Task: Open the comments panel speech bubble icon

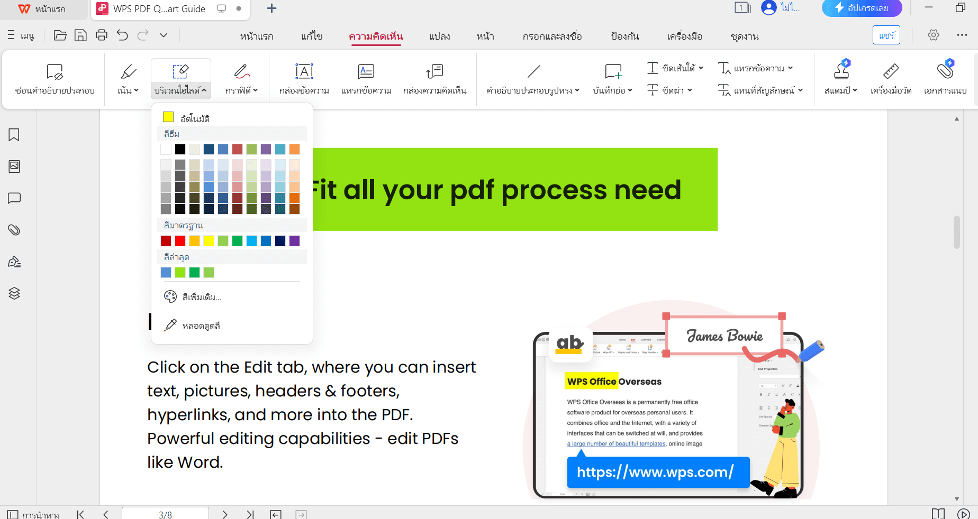Action: coord(14,198)
